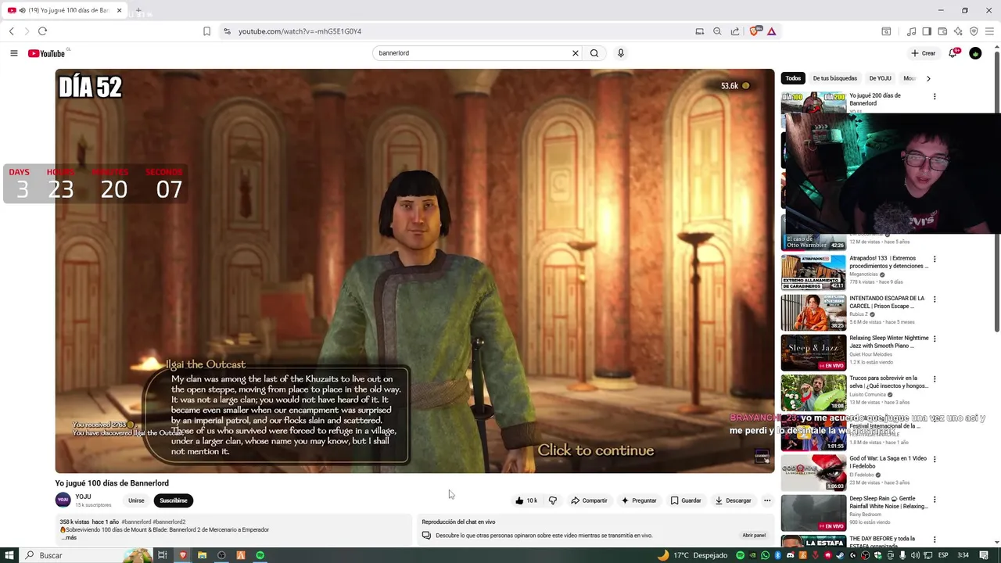Open options for Trucos para sobrevivir video
The width and height of the screenshot is (1001, 563).
(x=935, y=379)
